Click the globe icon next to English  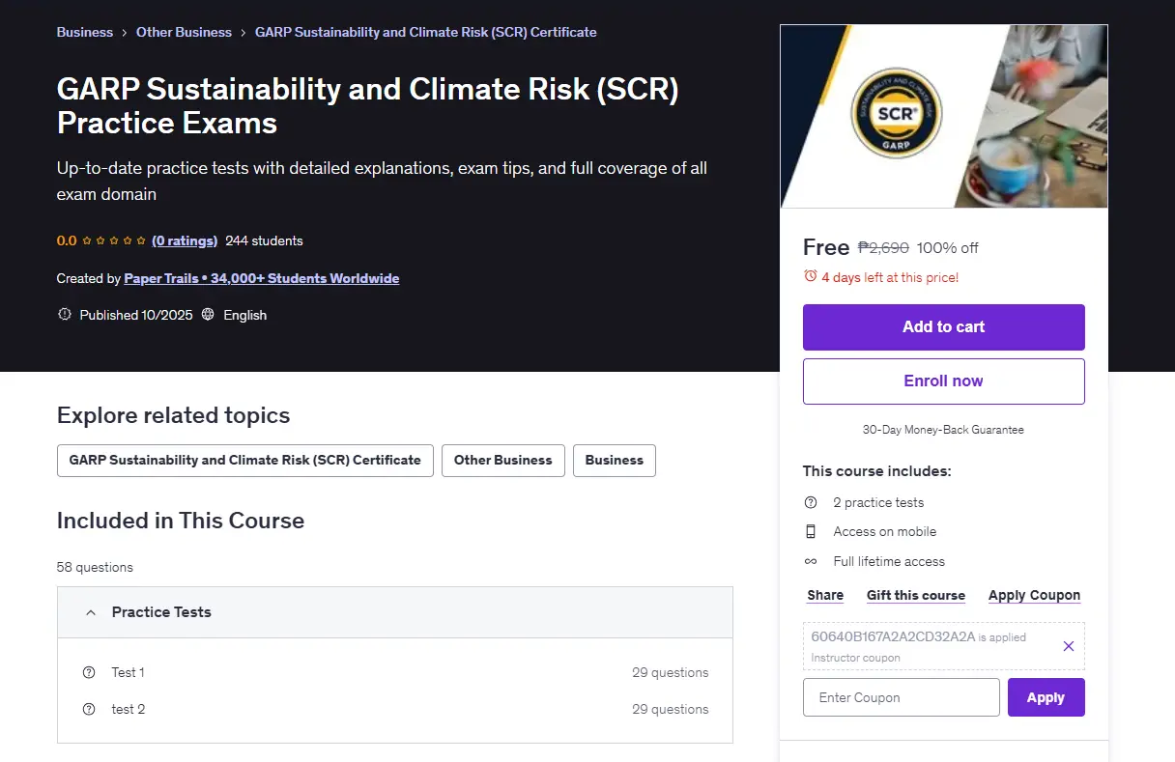(x=208, y=315)
